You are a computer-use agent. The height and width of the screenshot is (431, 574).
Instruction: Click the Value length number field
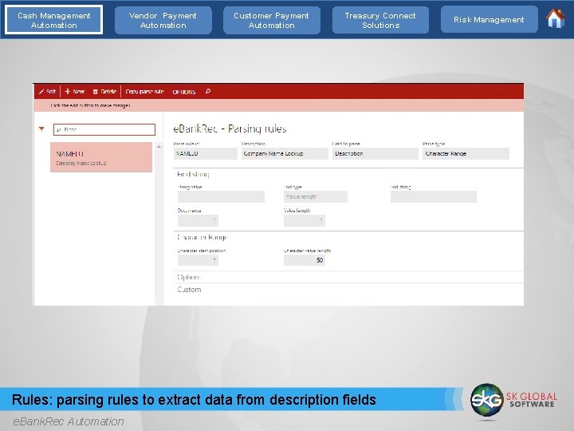pyautogui.click(x=305, y=220)
